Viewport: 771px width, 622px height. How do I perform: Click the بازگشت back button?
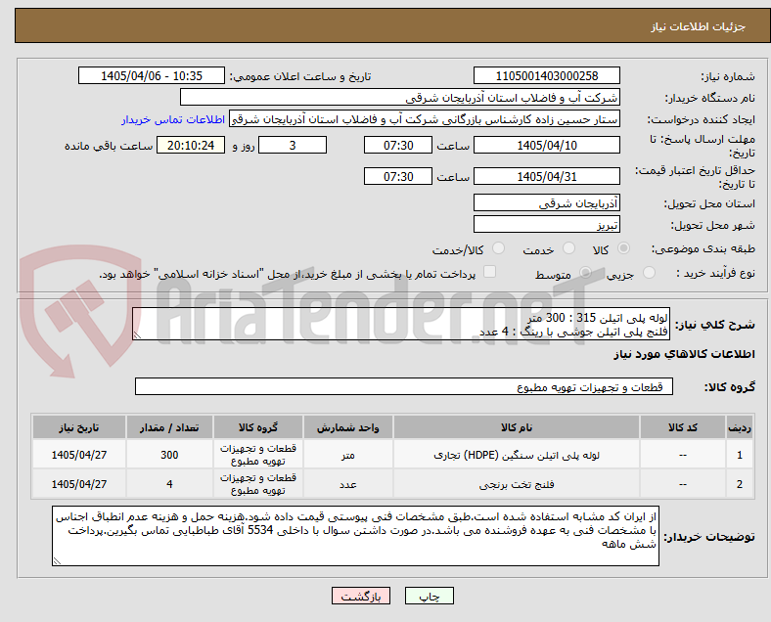[x=361, y=596]
